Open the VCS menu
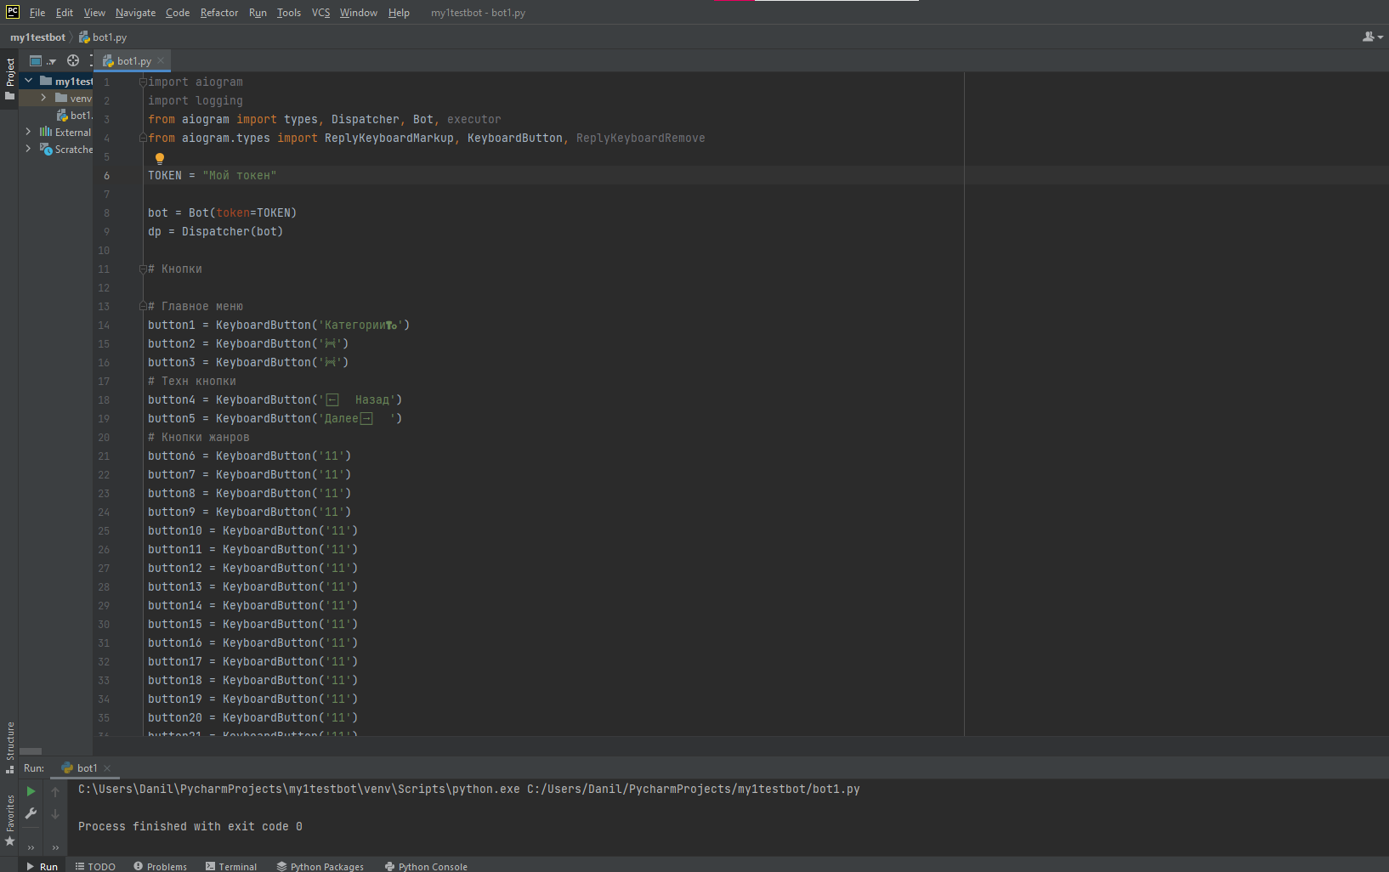The image size is (1389, 872). tap(320, 13)
